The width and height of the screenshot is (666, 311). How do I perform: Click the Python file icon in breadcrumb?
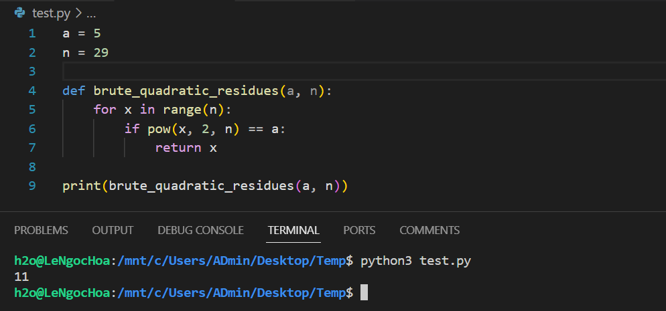click(x=20, y=13)
